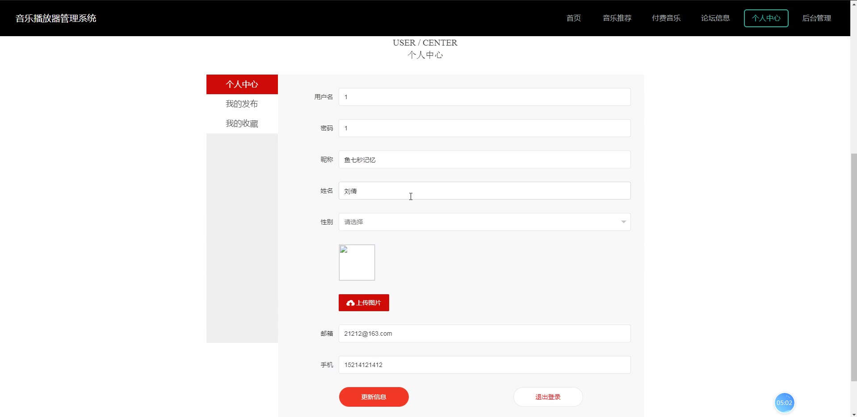Open 论坛信息 in top navigation
The width and height of the screenshot is (857, 417).
[715, 18]
